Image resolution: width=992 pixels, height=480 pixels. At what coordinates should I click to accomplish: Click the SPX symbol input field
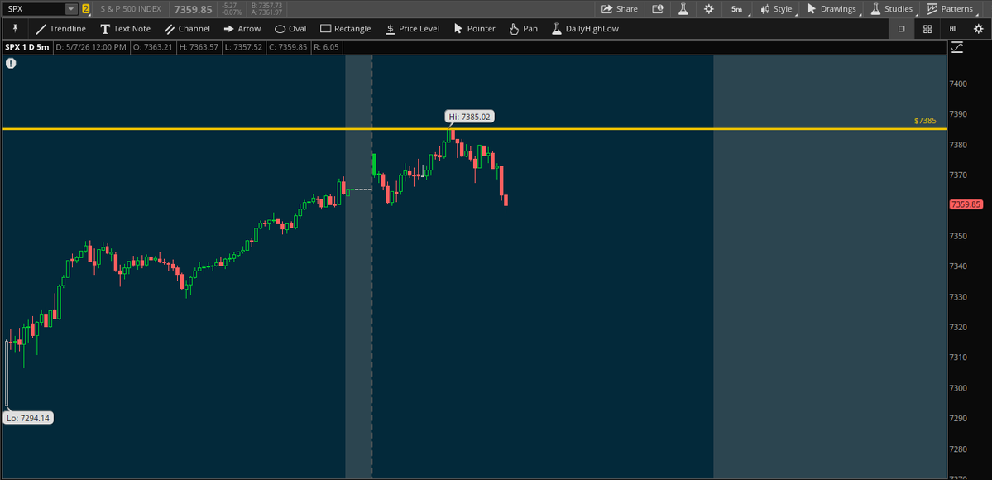(35, 9)
